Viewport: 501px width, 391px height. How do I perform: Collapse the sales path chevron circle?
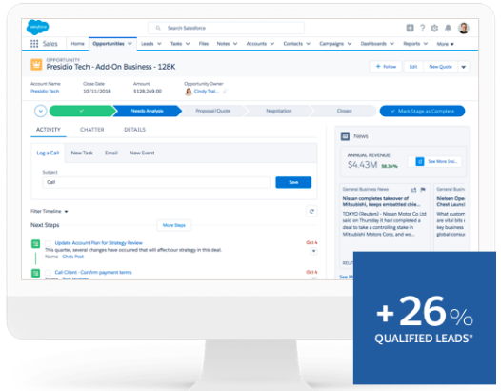pyautogui.click(x=41, y=111)
